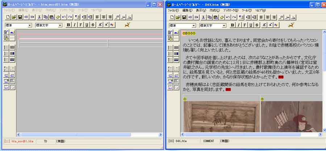Click the New document icon in the htm_word01.htm window
The image size is (326, 151).
pyautogui.click(x=8, y=17)
